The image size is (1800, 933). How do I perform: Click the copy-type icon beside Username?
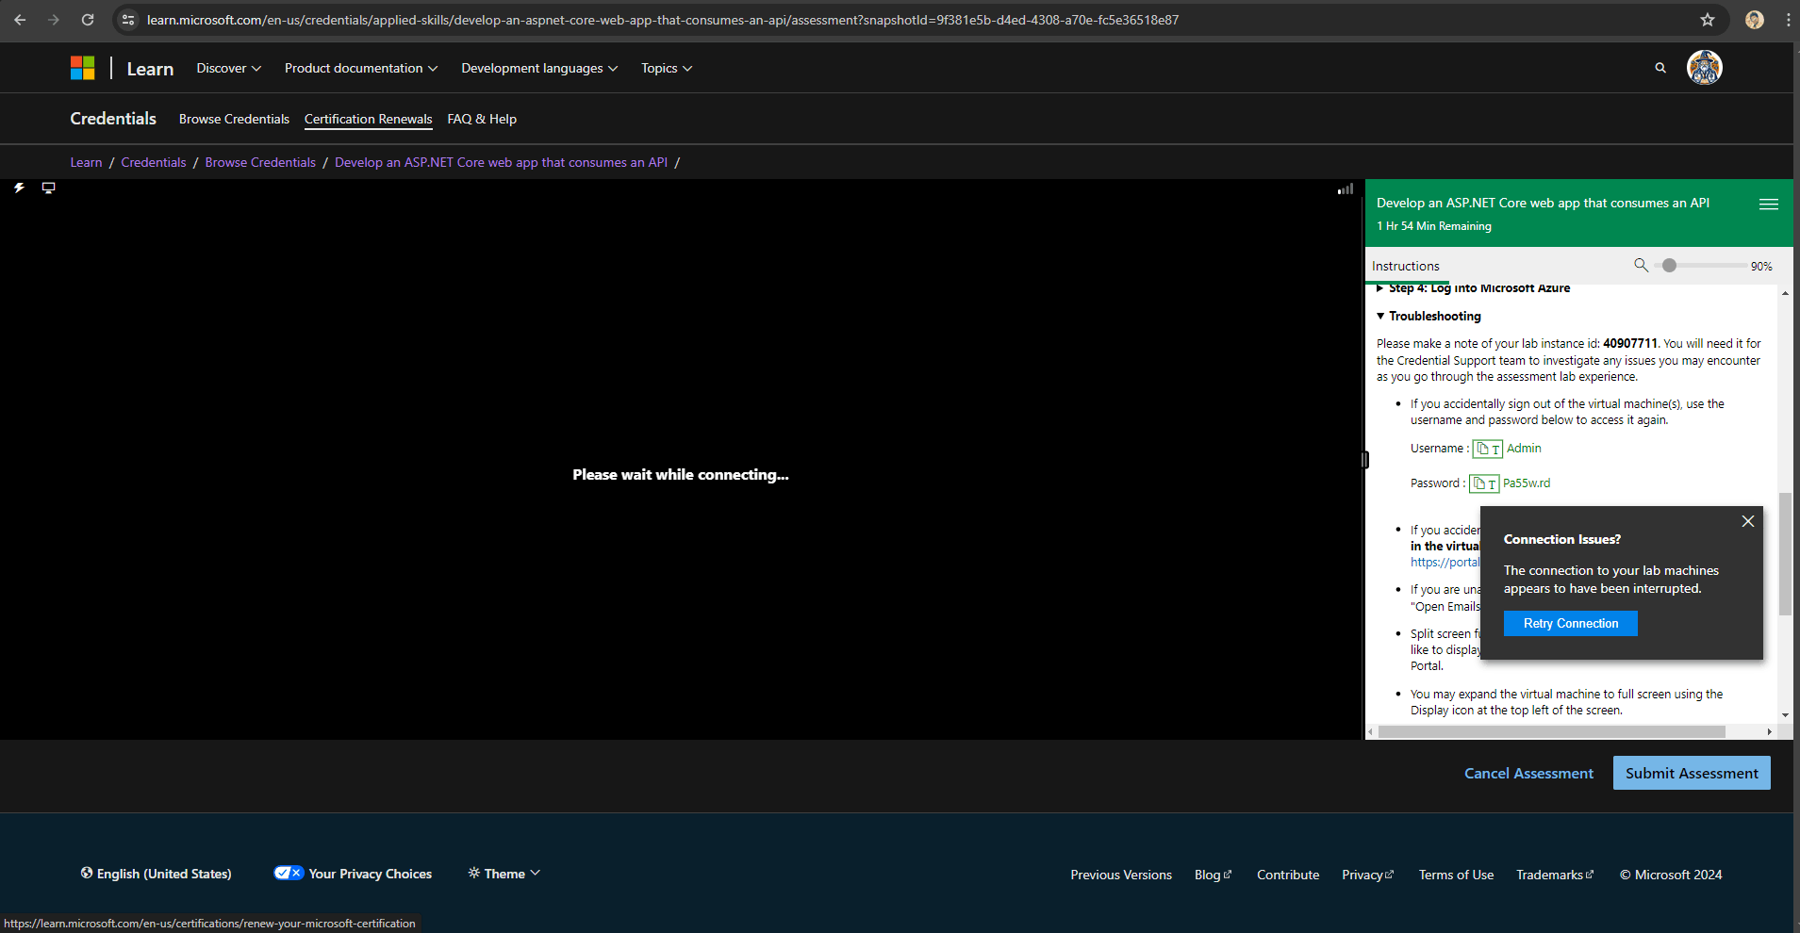1488,449
